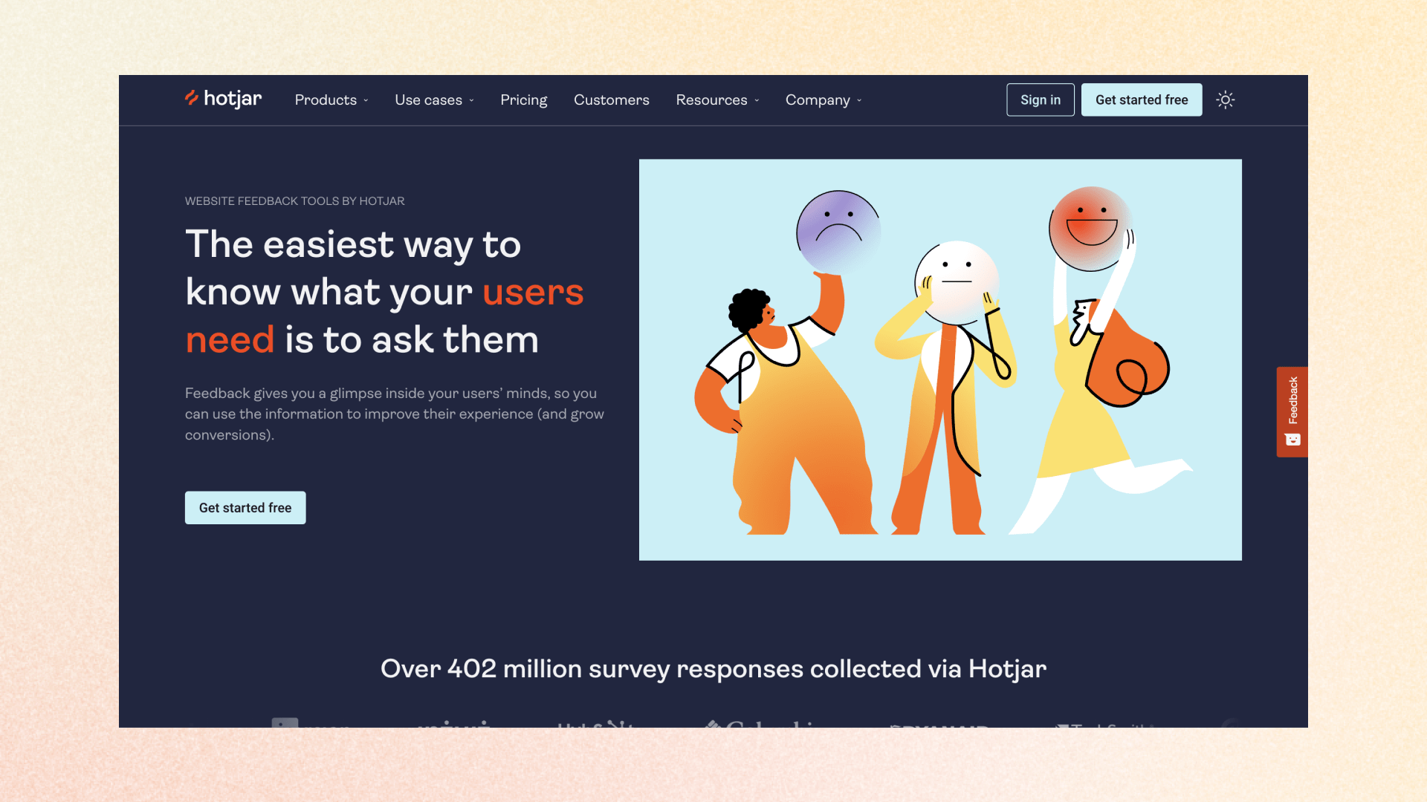The image size is (1427, 802).
Task: Click the Hotjar flame/bolt logo mark
Action: (191, 98)
